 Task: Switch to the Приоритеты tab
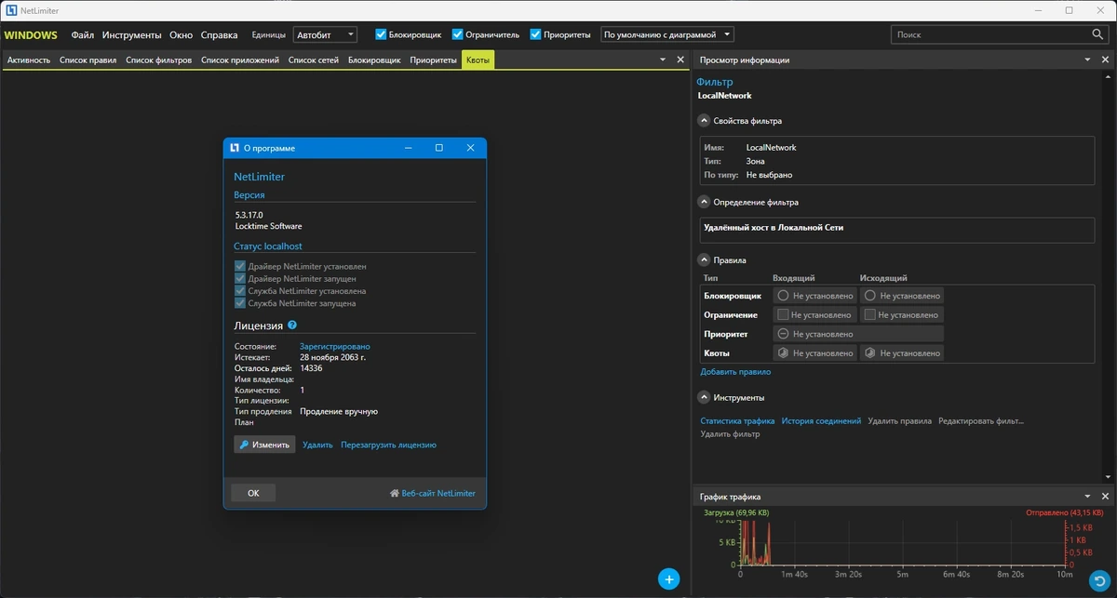[x=434, y=60]
